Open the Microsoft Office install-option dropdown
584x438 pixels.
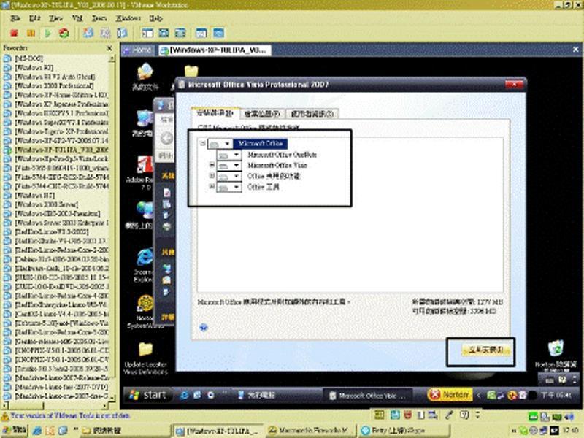[220, 144]
